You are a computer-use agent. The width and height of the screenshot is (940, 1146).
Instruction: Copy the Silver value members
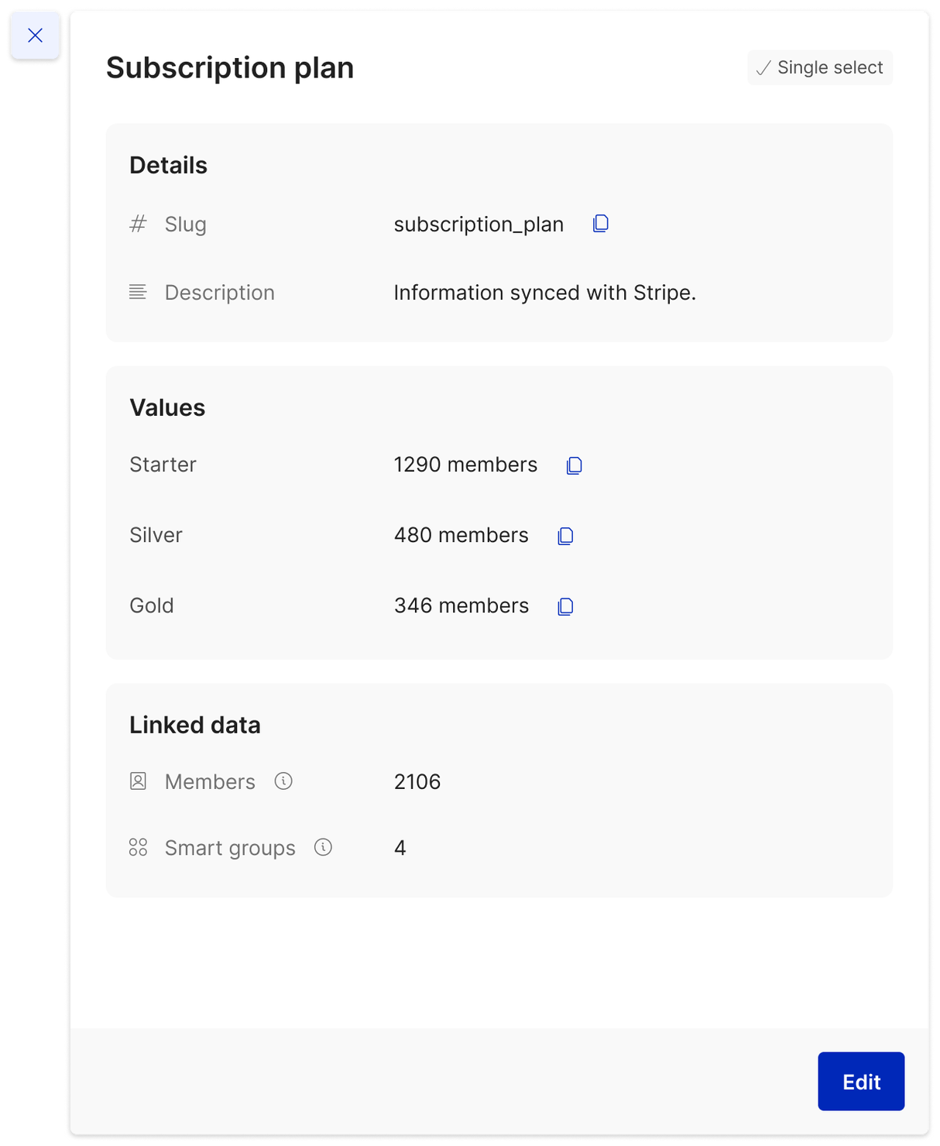pos(566,536)
